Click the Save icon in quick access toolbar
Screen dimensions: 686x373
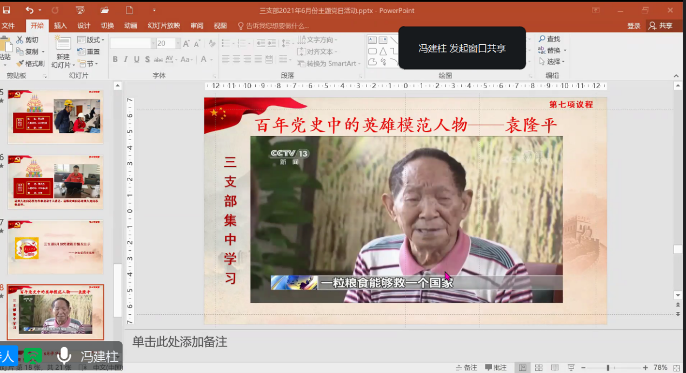point(7,10)
